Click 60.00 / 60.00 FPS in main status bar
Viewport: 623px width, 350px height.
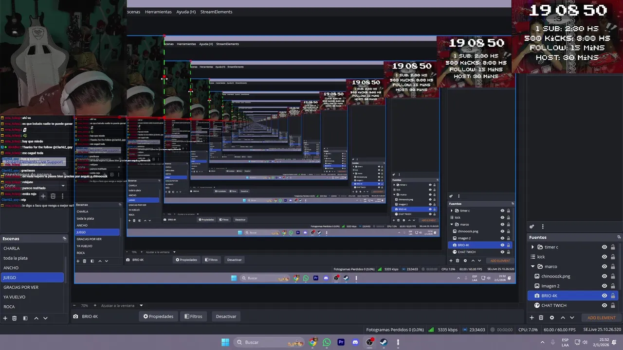(560, 330)
